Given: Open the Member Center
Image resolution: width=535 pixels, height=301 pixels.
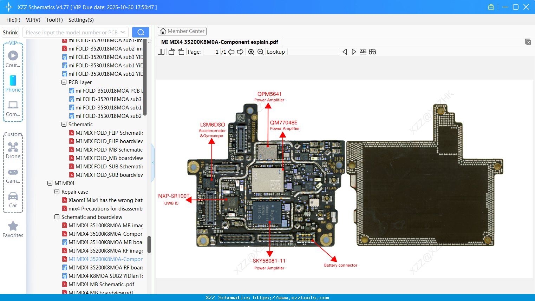Looking at the screenshot, I should click(x=182, y=31).
